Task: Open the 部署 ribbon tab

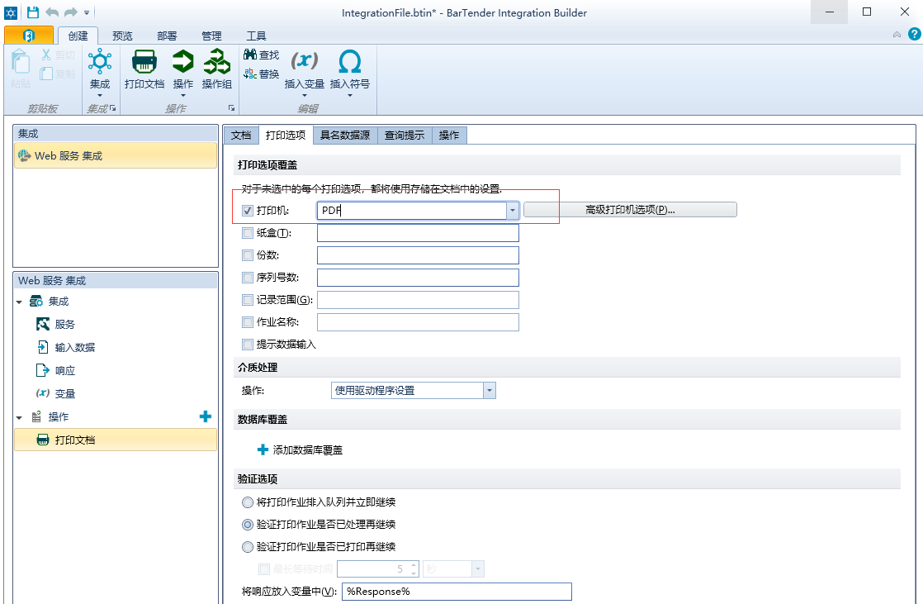Action: [x=167, y=36]
